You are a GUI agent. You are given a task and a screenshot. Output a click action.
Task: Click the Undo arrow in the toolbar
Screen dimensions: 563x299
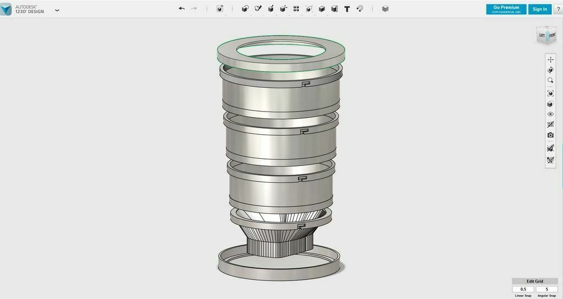click(181, 9)
